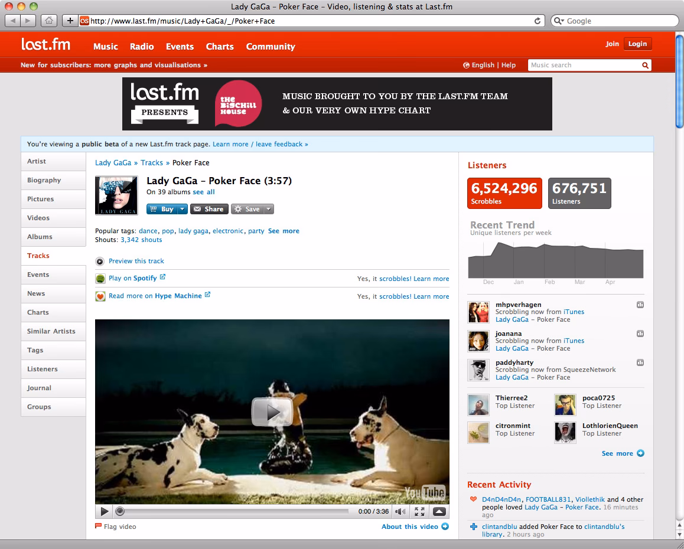
Task: Open the leave feedback link in the beta notice
Action: (x=279, y=143)
